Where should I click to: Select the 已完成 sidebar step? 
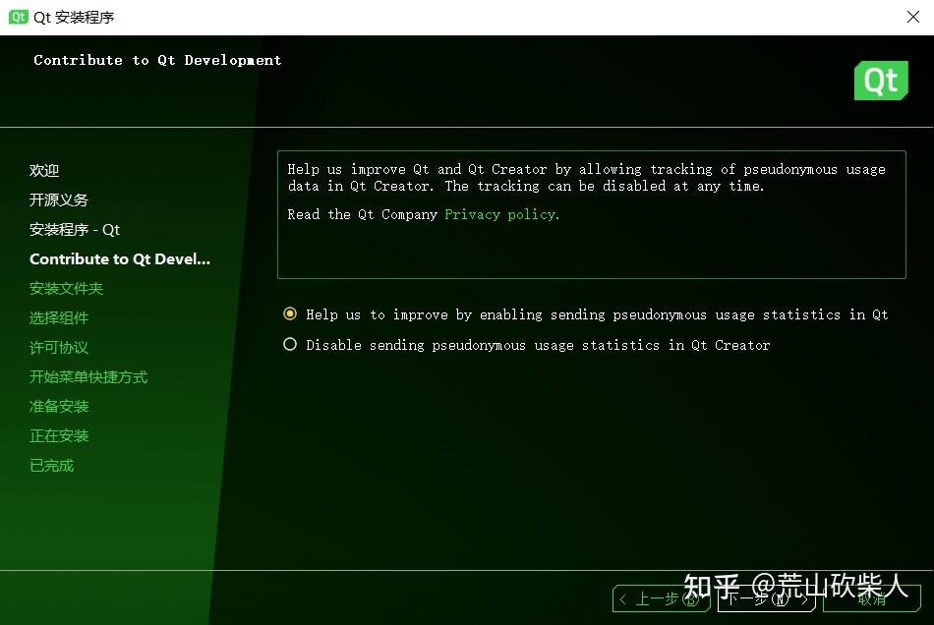[x=52, y=466]
